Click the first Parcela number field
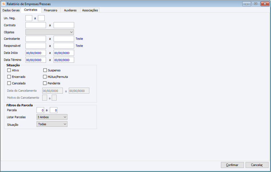 [40, 110]
